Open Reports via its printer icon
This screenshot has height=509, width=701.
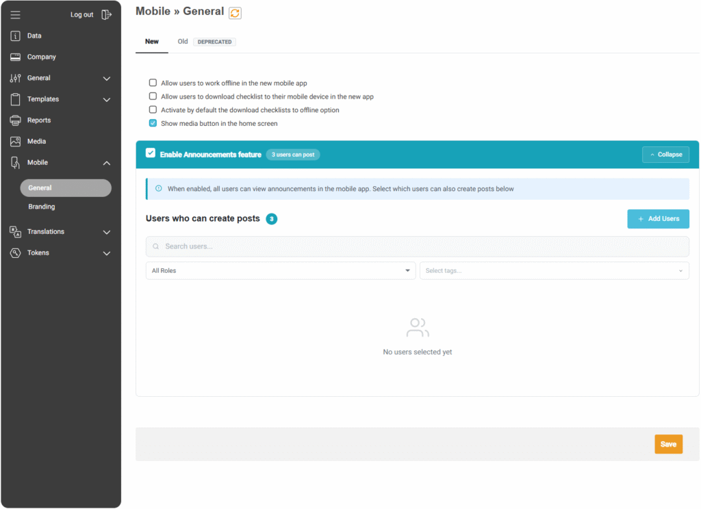point(15,120)
